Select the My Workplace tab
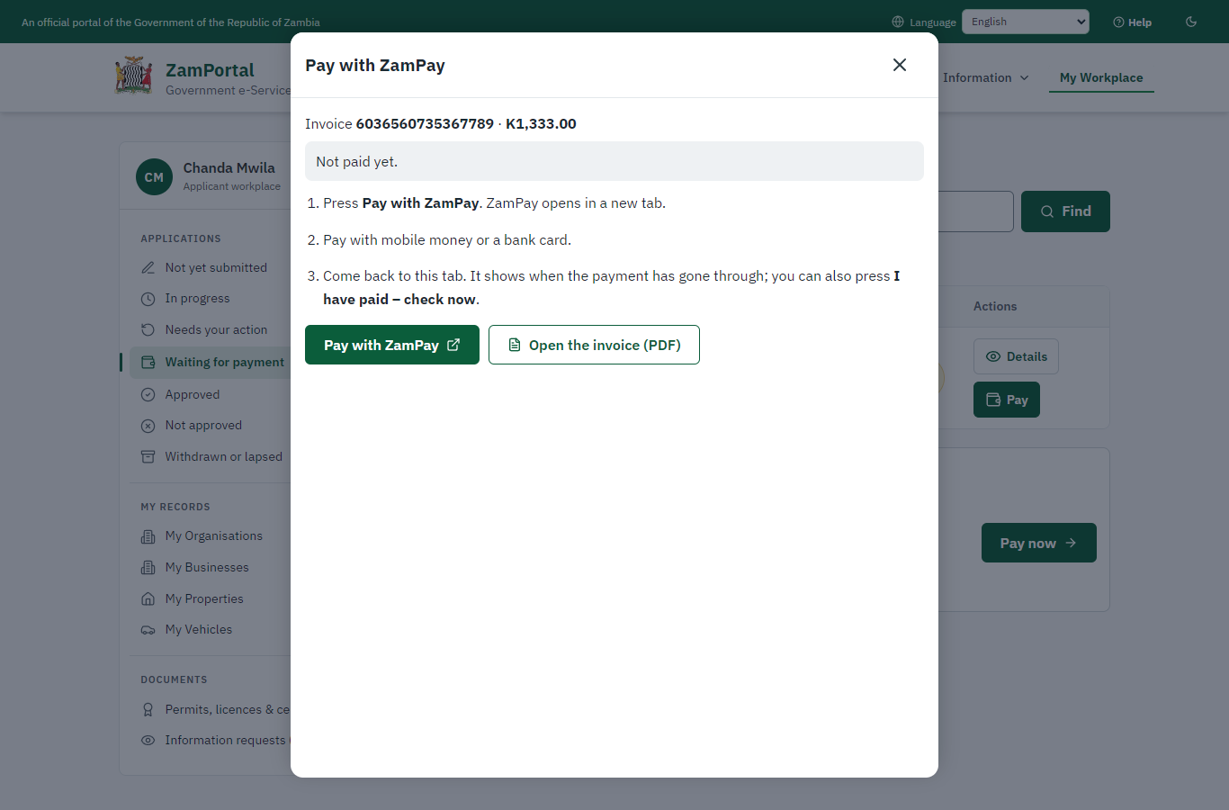 coord(1101,77)
